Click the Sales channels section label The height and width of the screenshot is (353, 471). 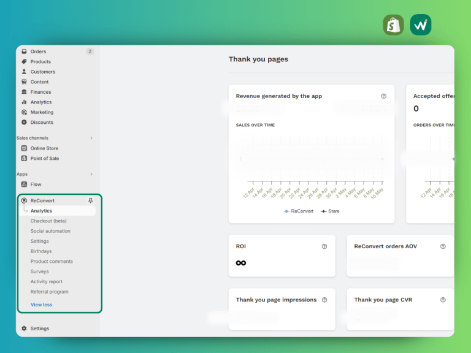[32, 138]
